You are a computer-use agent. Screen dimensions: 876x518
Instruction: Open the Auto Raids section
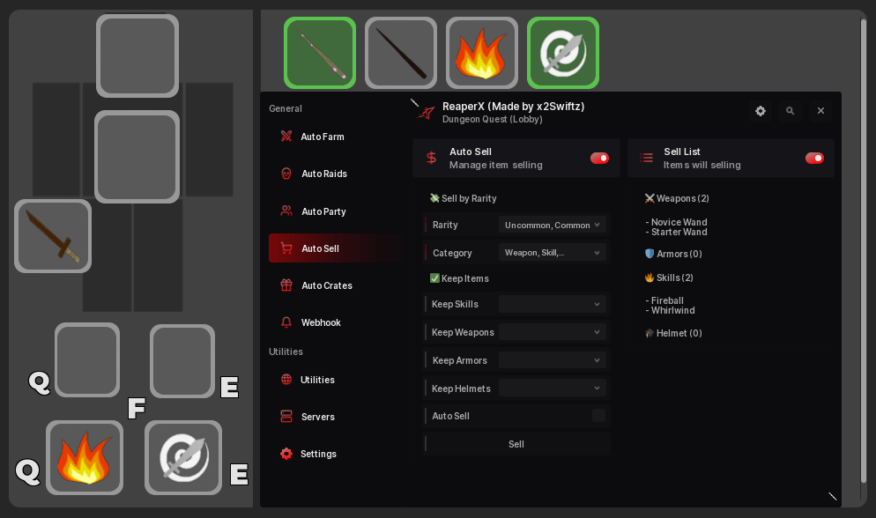336,174
